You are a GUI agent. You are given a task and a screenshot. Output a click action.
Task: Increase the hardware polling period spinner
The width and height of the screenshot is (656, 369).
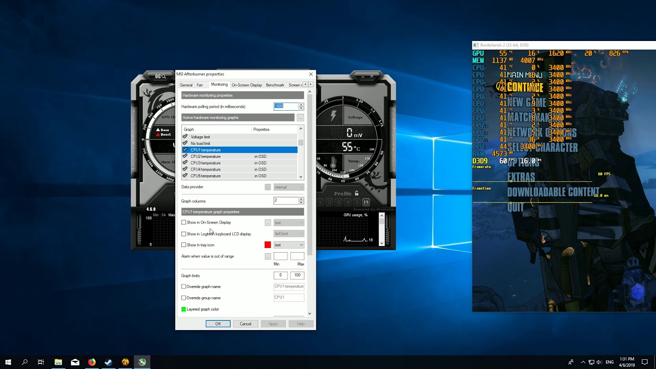[x=301, y=105]
